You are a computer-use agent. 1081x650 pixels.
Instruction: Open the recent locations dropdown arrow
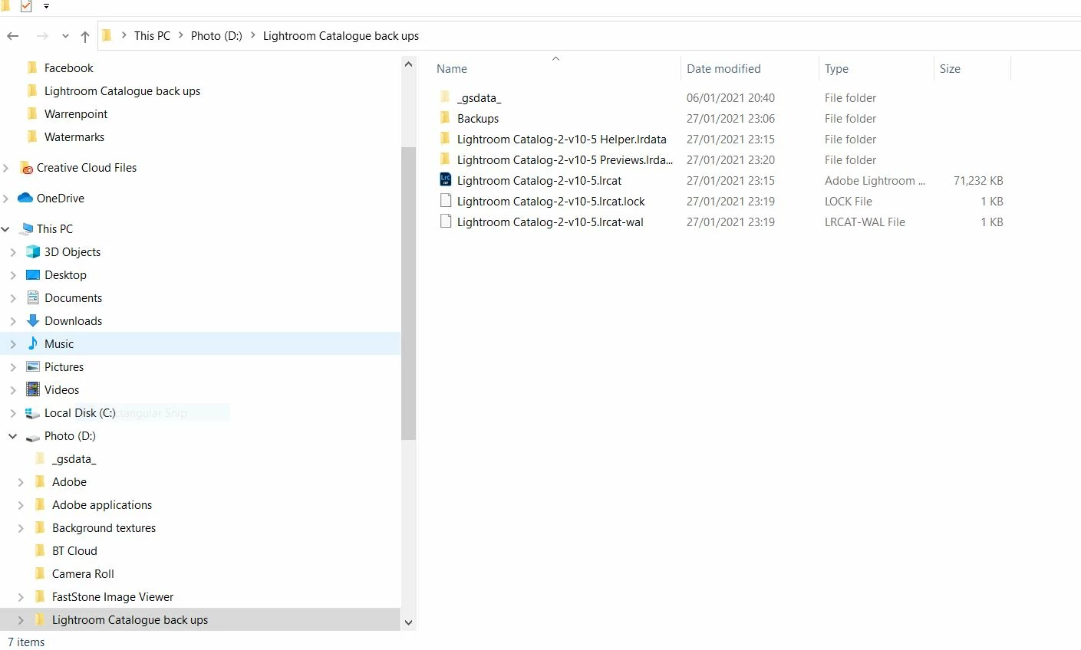(65, 36)
